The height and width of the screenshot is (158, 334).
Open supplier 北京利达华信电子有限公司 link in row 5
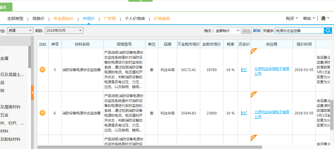point(272,71)
